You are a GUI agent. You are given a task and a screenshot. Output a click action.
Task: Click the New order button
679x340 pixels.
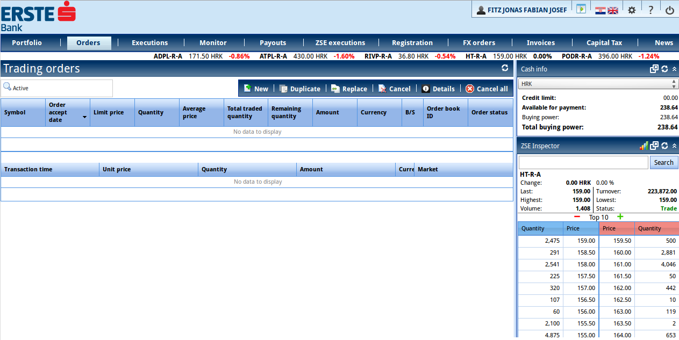tap(256, 89)
